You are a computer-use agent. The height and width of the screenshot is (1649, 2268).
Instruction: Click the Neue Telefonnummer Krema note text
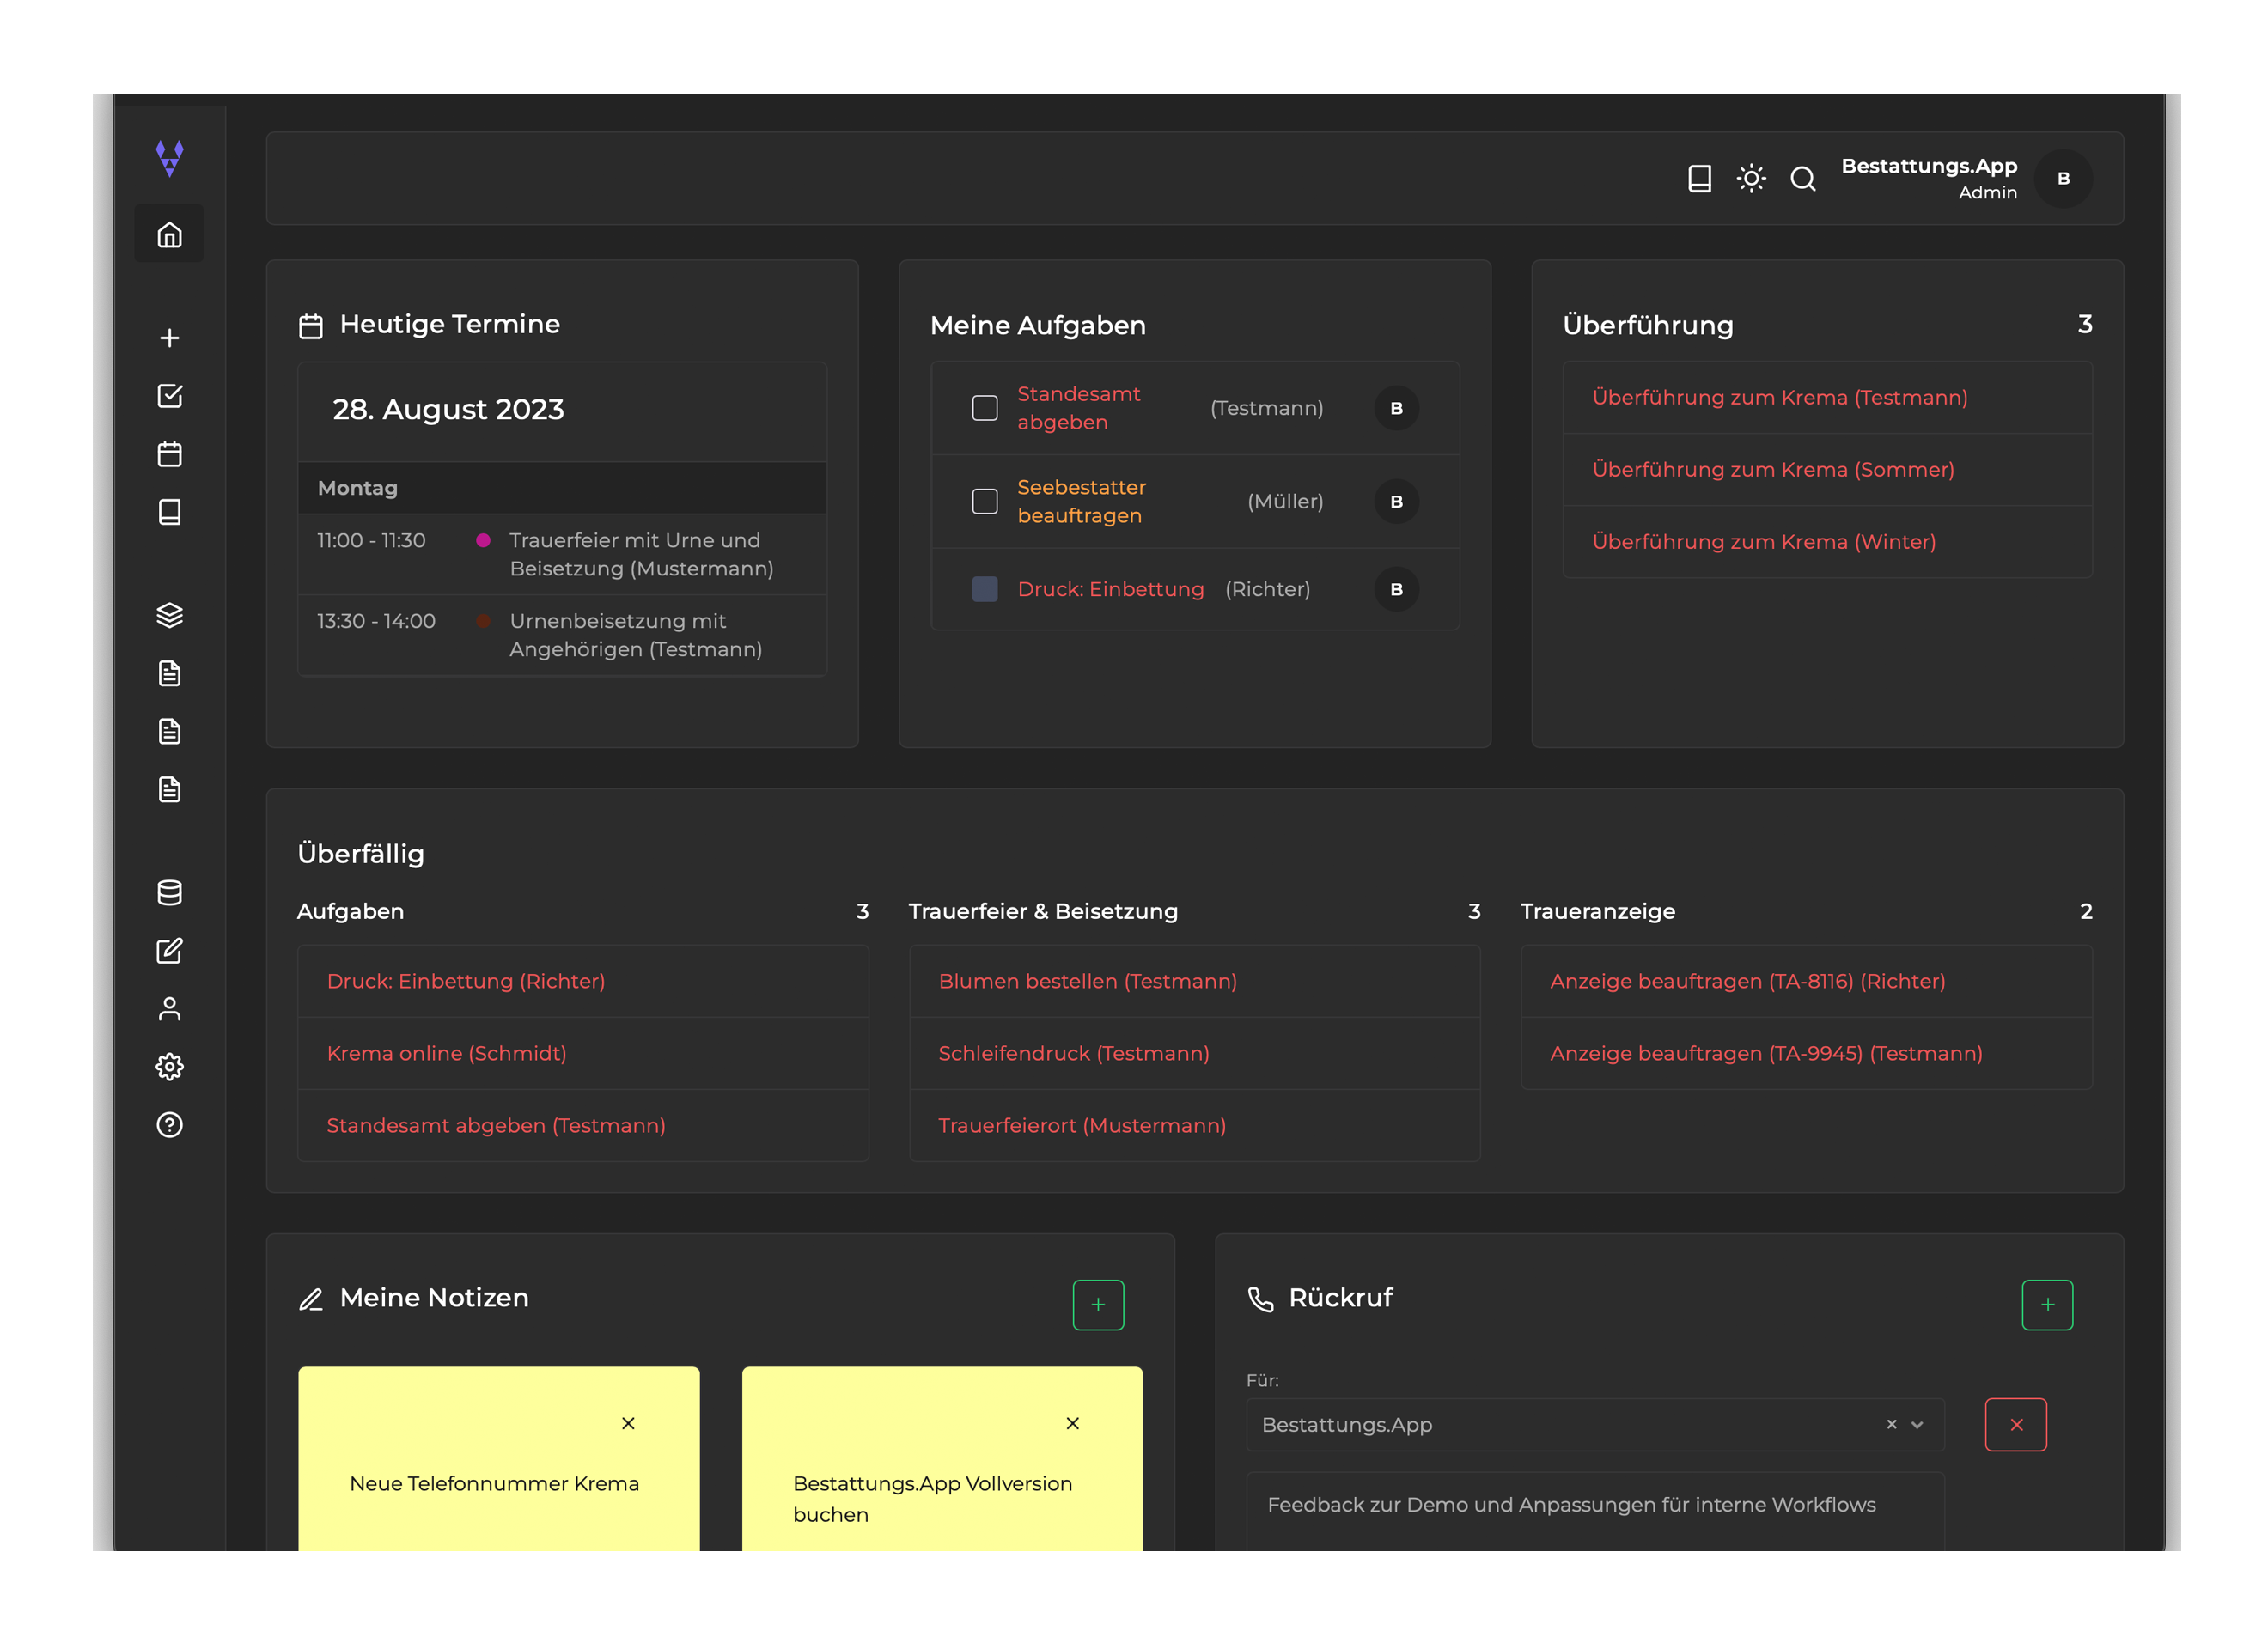(x=494, y=1483)
